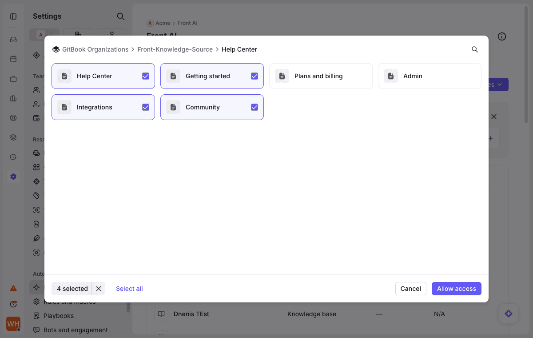Click the Admin card document icon
Screen dimensions: 533x338
pyautogui.click(x=391, y=76)
